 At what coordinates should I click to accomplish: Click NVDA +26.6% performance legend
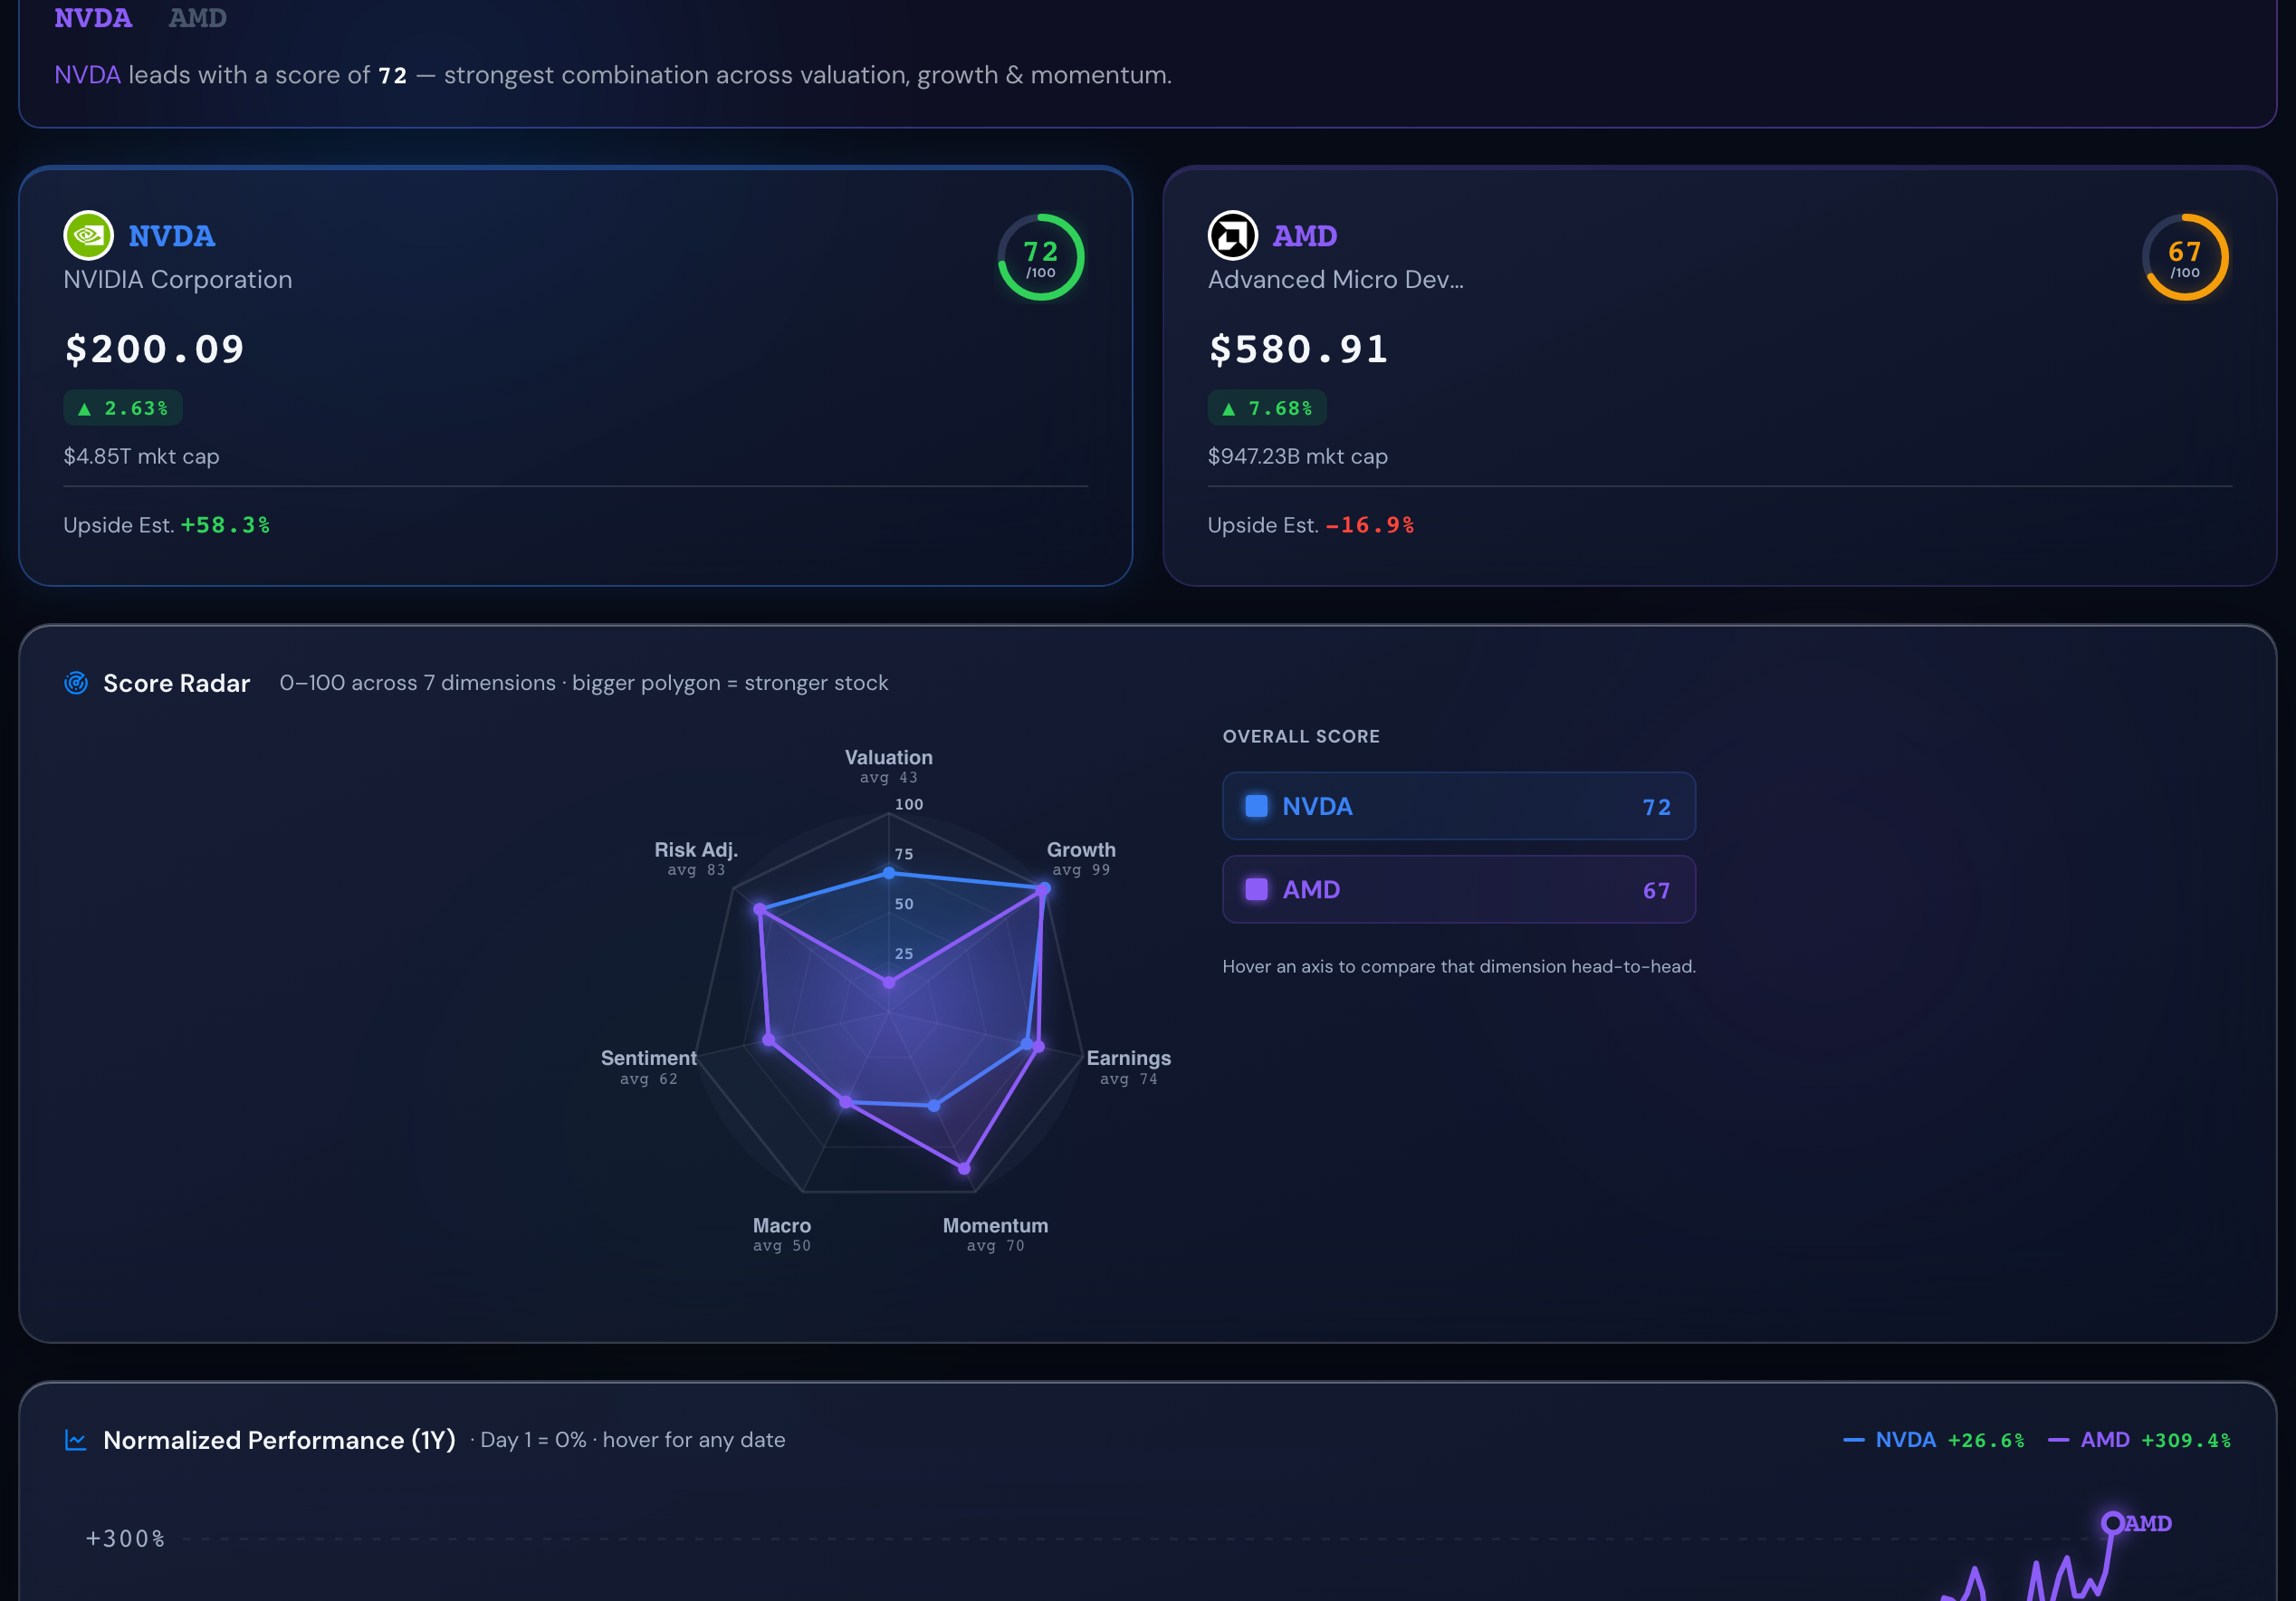1934,1440
